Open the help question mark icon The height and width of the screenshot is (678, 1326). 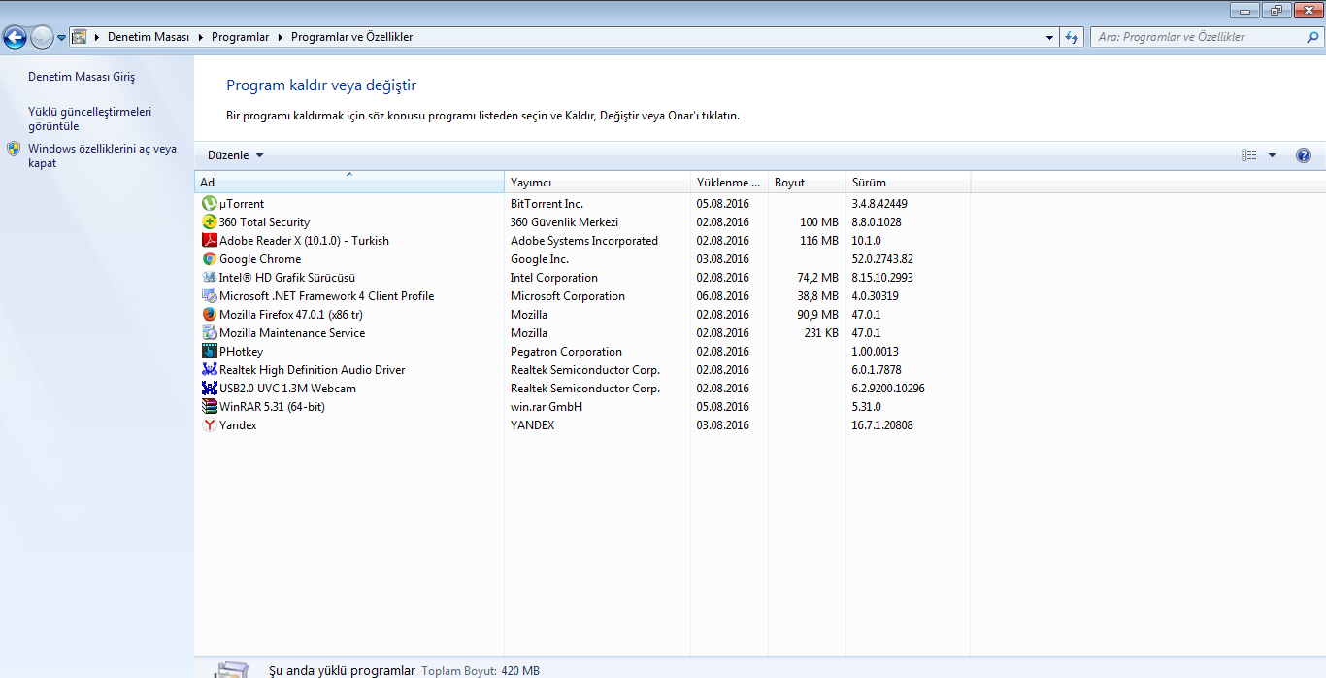1304,155
